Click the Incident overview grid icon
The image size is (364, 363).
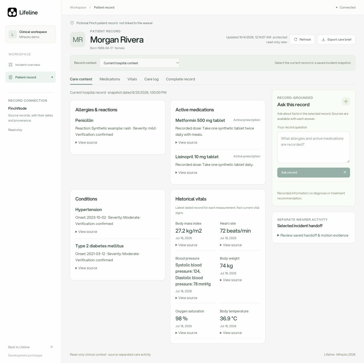pyautogui.click(x=11, y=65)
